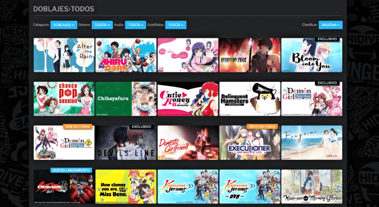This screenshot has width=379, height=207.
Task: Choose the Cutie Honey Universe thumbnail
Action: 188,99
